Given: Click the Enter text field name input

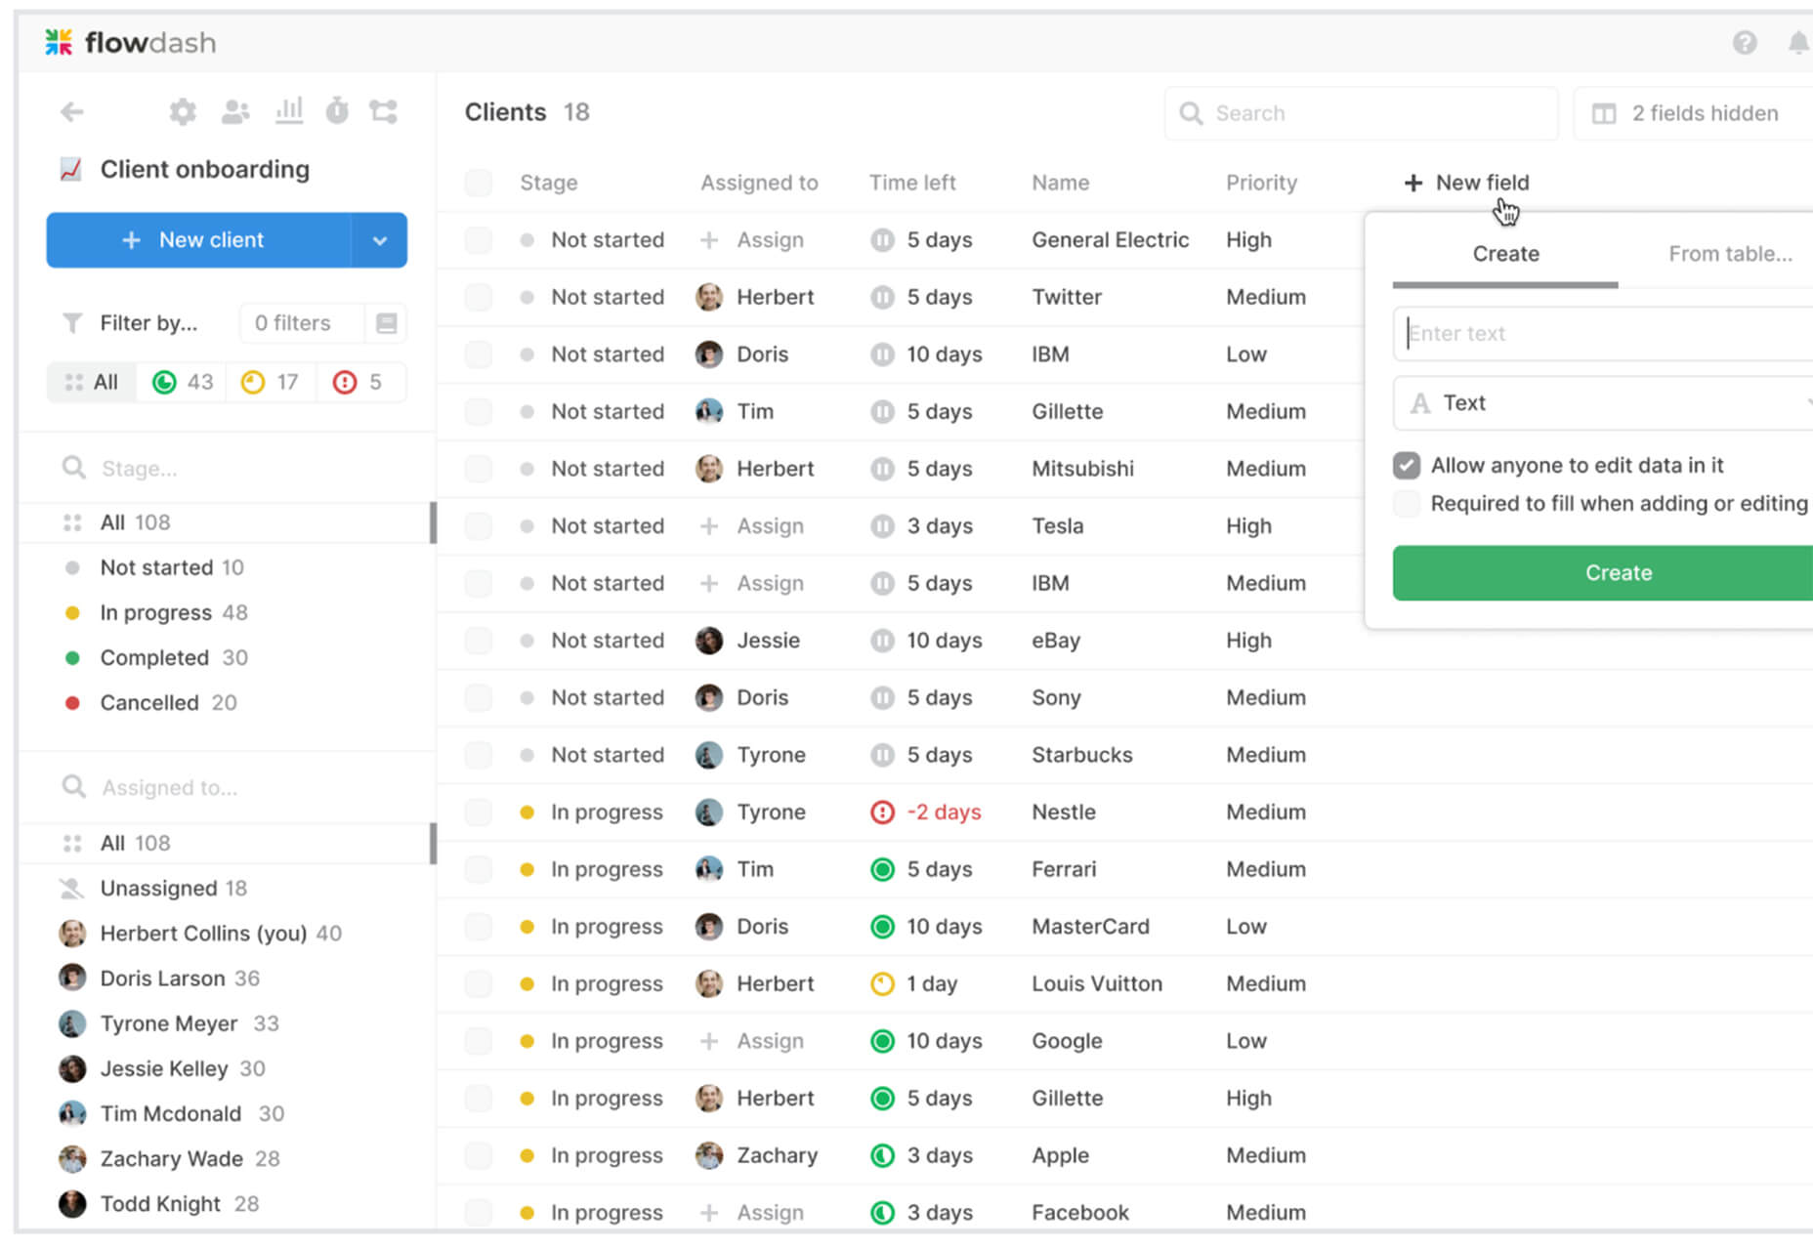Looking at the screenshot, I should (1603, 334).
